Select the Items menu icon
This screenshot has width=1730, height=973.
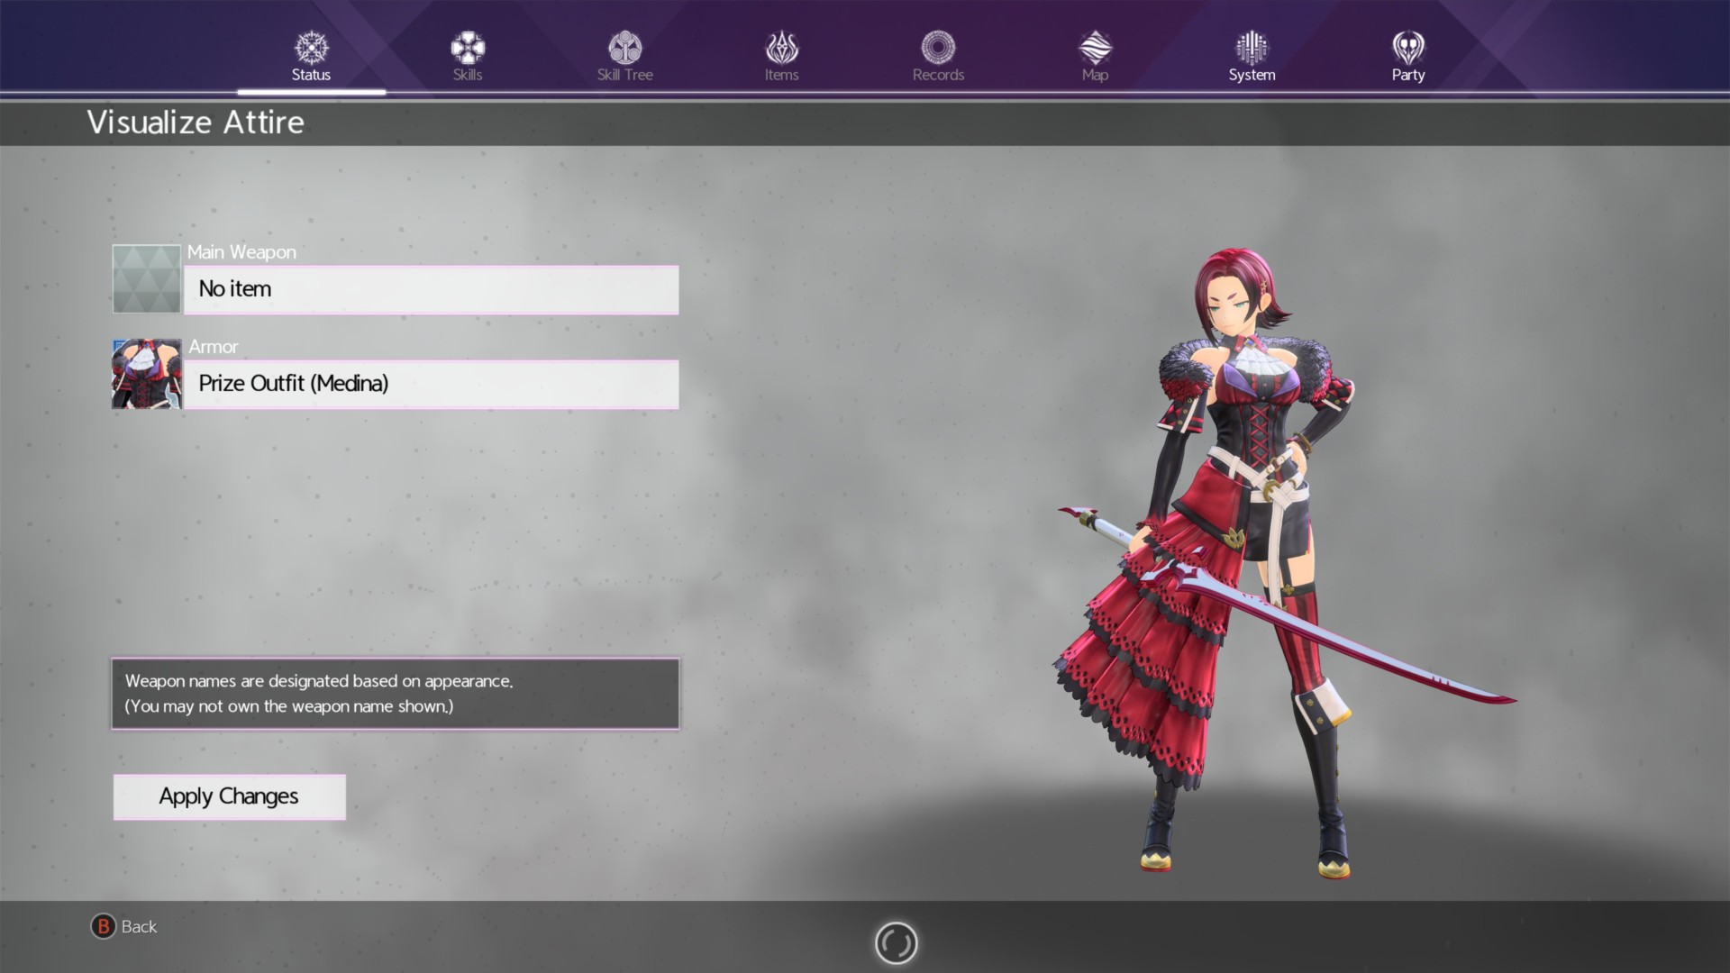(x=781, y=46)
